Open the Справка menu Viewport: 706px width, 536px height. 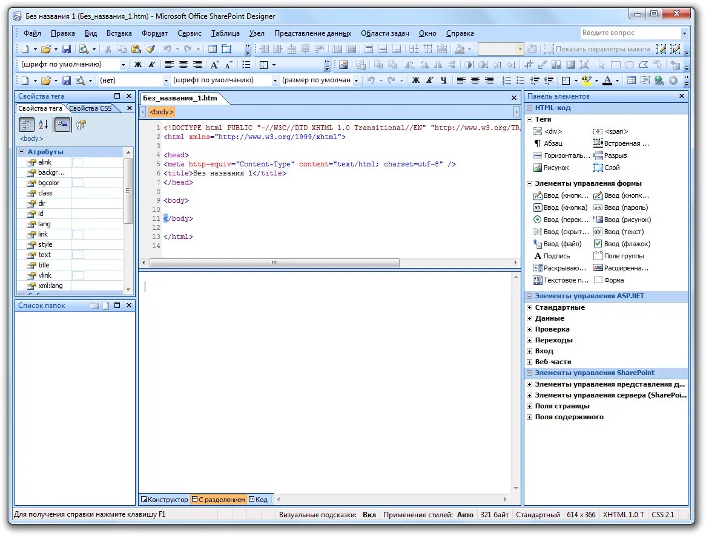(x=460, y=33)
